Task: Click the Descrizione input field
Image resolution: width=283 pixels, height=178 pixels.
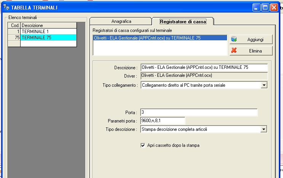Action: point(204,67)
